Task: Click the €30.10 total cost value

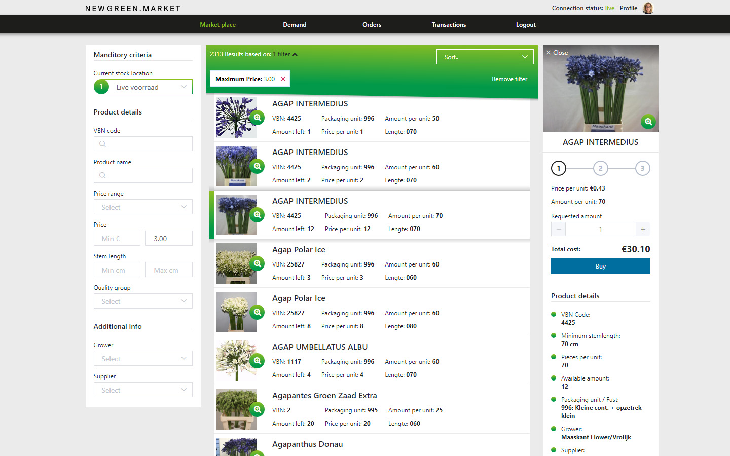Action: click(636, 249)
